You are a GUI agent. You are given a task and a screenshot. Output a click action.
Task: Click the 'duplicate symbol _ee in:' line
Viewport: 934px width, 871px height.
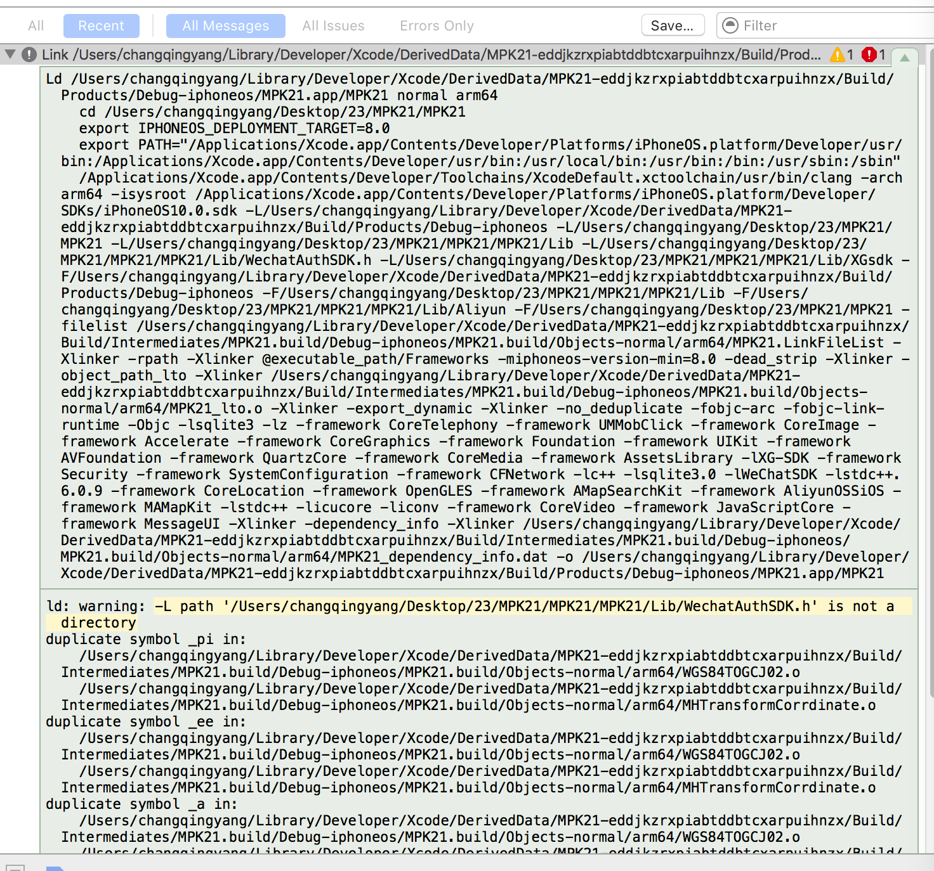click(146, 722)
